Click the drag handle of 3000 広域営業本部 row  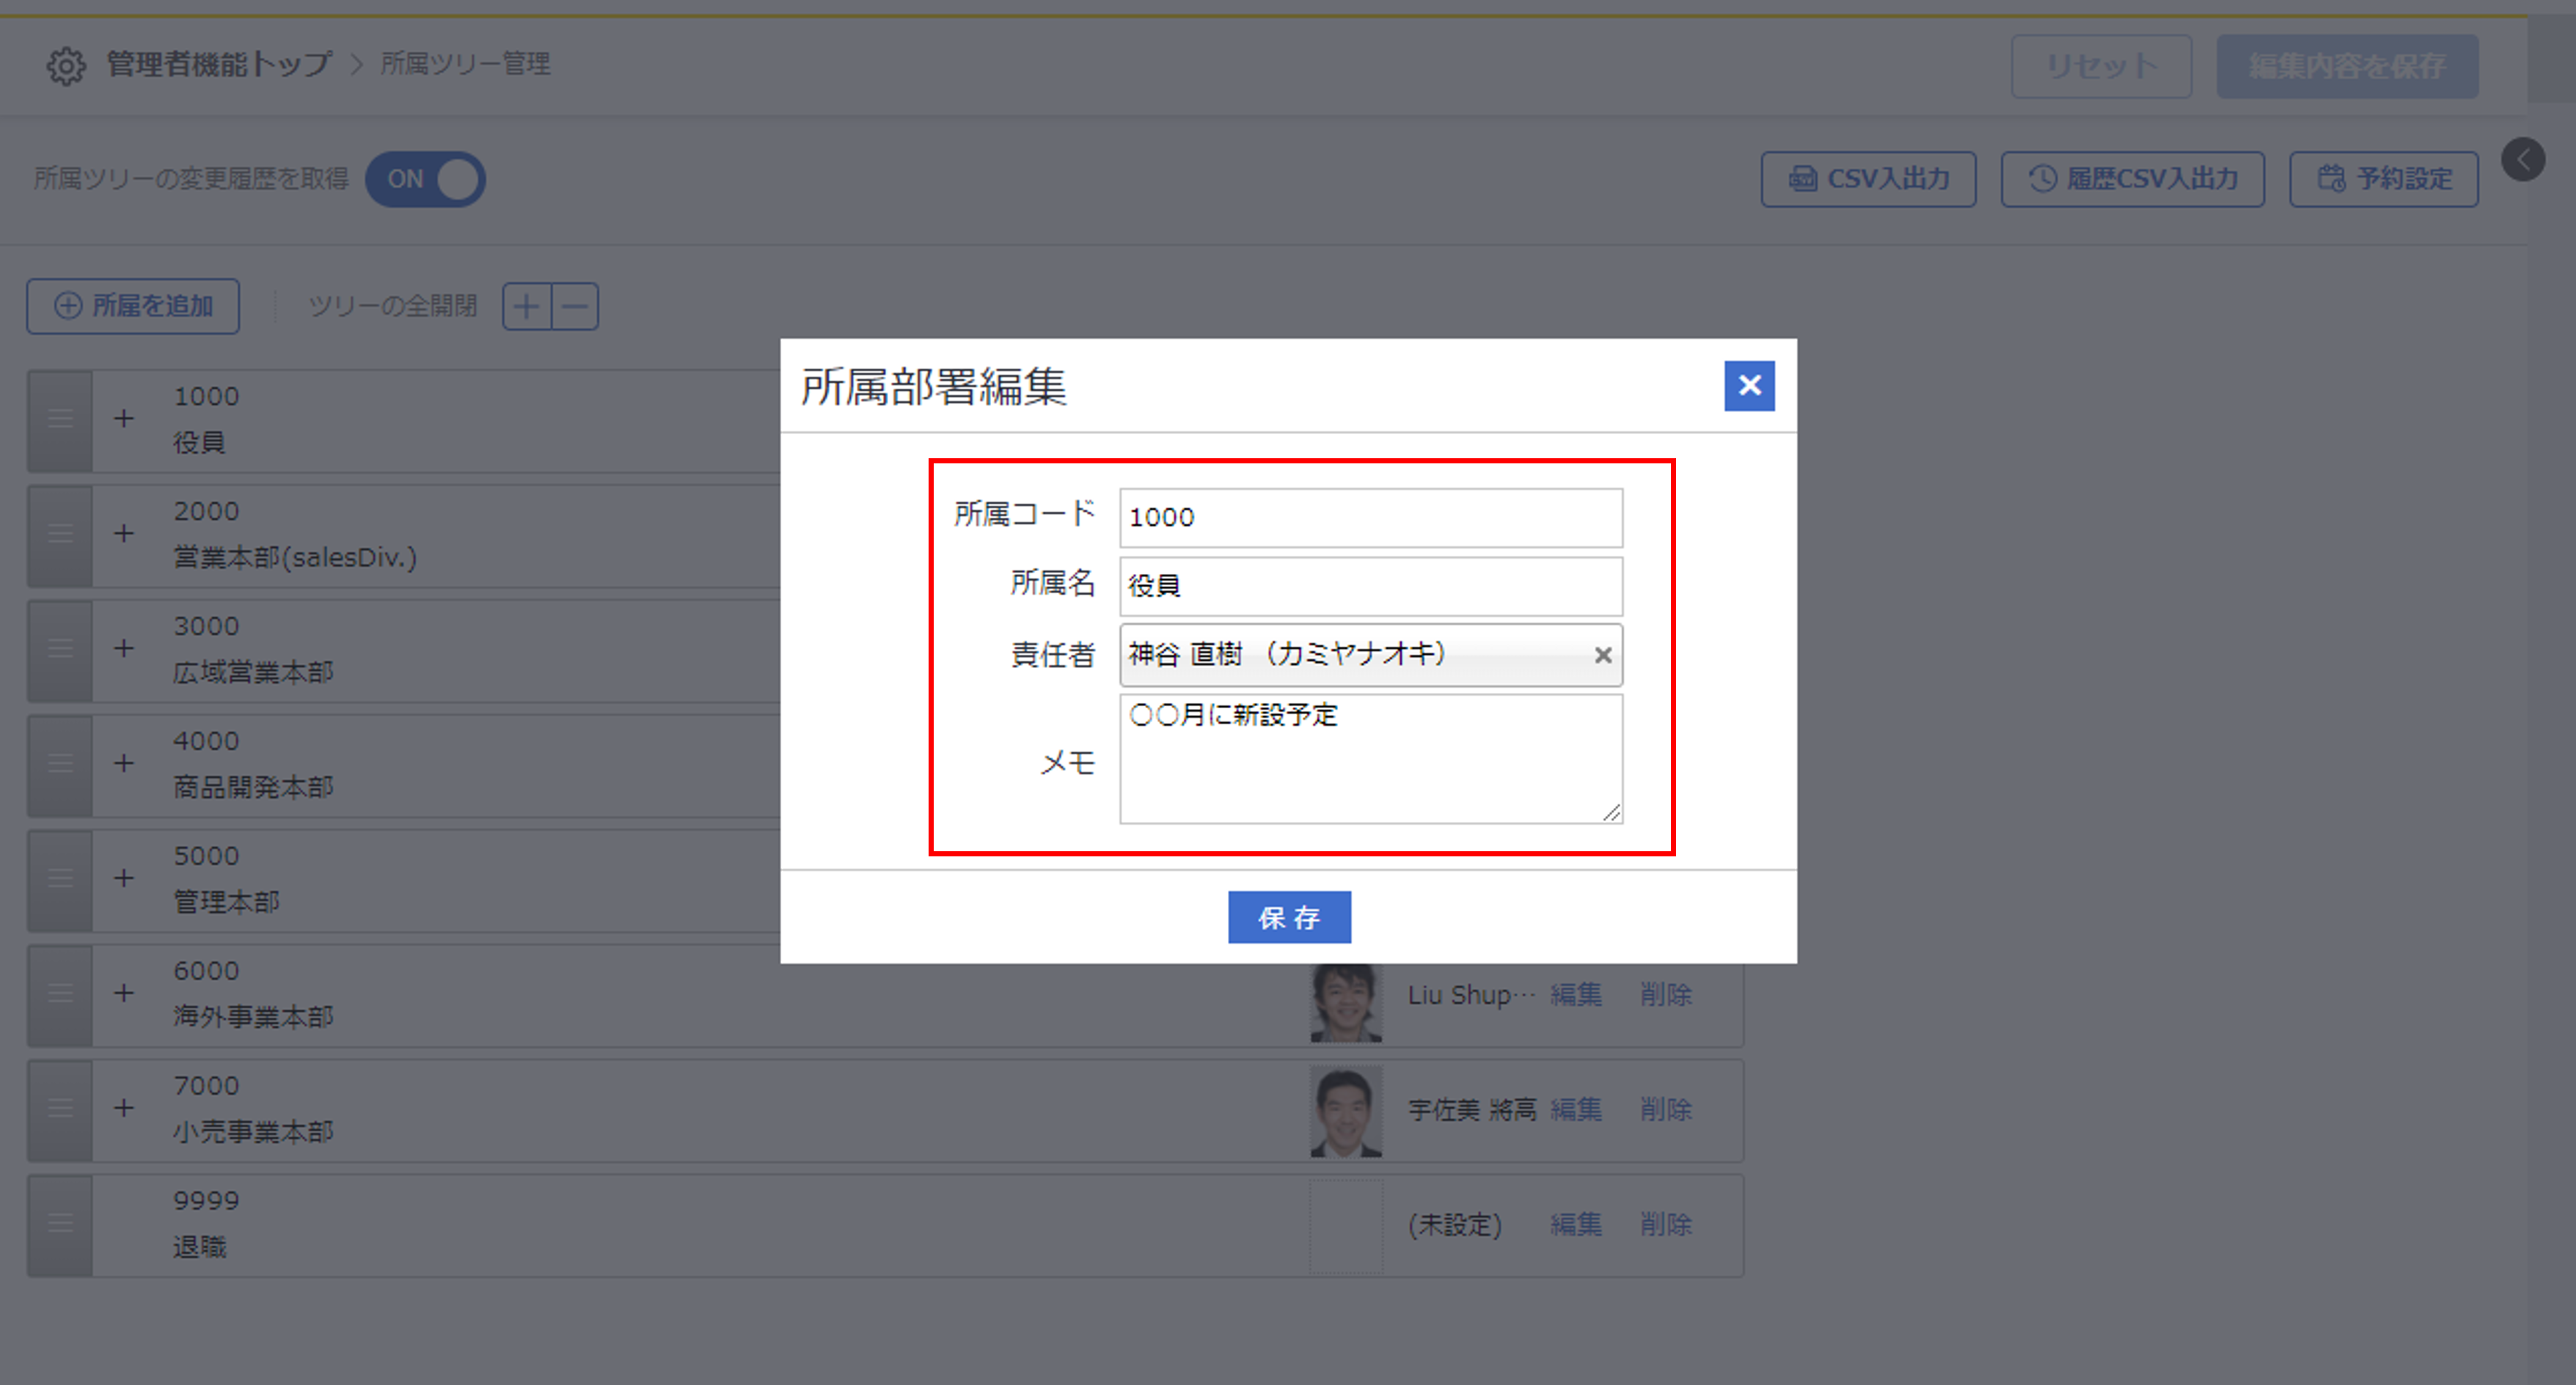[x=60, y=650]
